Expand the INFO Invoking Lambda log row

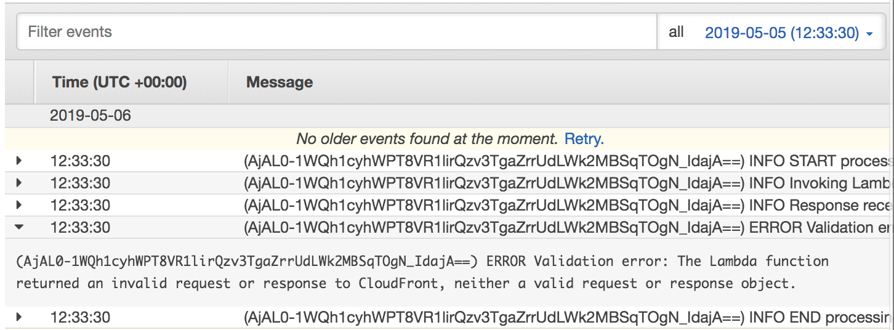click(x=19, y=183)
